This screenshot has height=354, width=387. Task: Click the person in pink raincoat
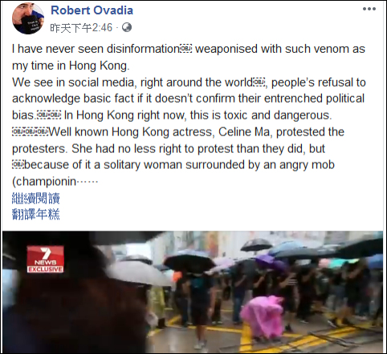(263, 316)
